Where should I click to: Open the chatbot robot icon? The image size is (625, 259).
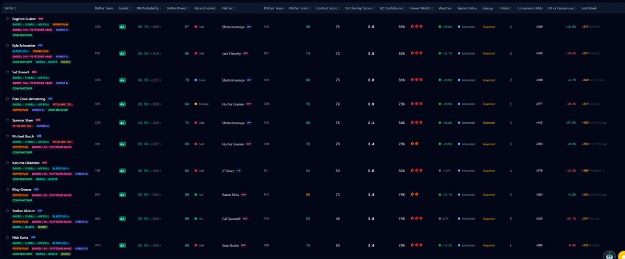pos(609,256)
